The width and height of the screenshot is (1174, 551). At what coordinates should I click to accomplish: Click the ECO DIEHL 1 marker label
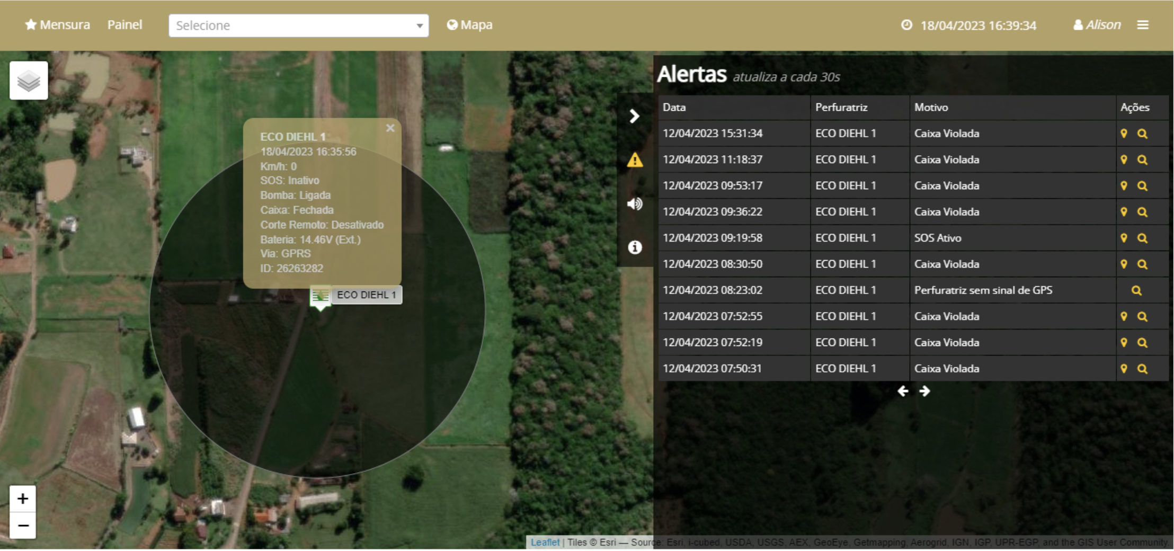[367, 295]
